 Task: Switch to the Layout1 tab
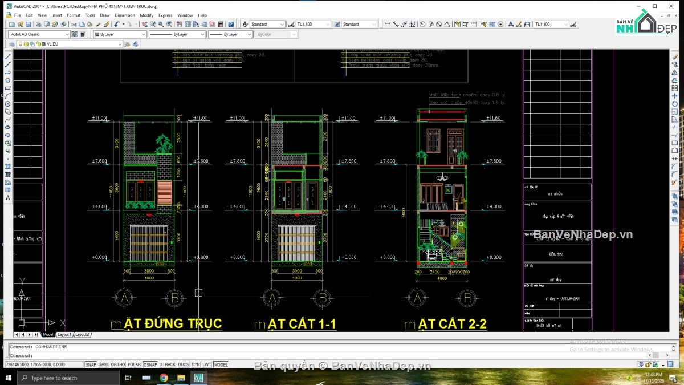tap(64, 334)
